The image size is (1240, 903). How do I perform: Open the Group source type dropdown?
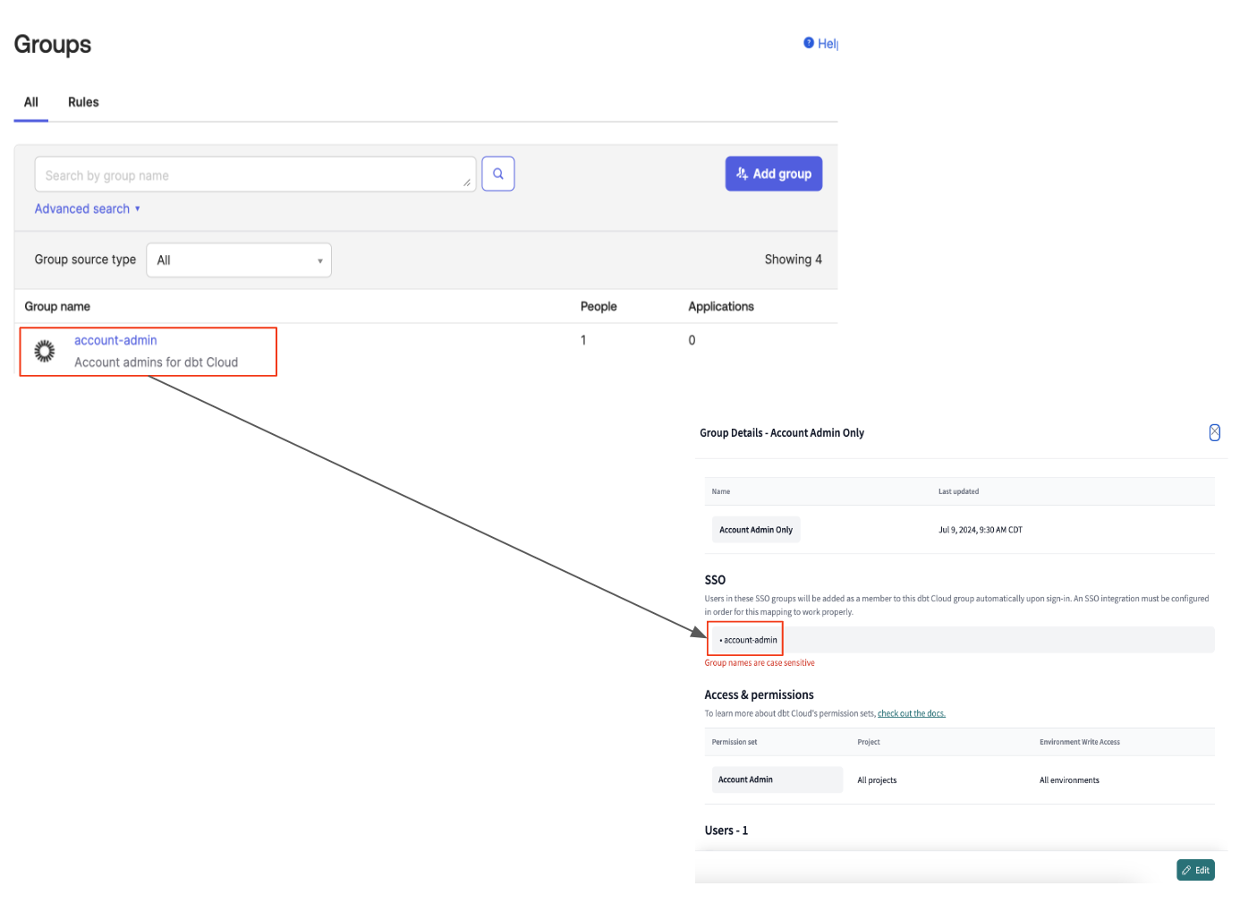pyautogui.click(x=238, y=260)
